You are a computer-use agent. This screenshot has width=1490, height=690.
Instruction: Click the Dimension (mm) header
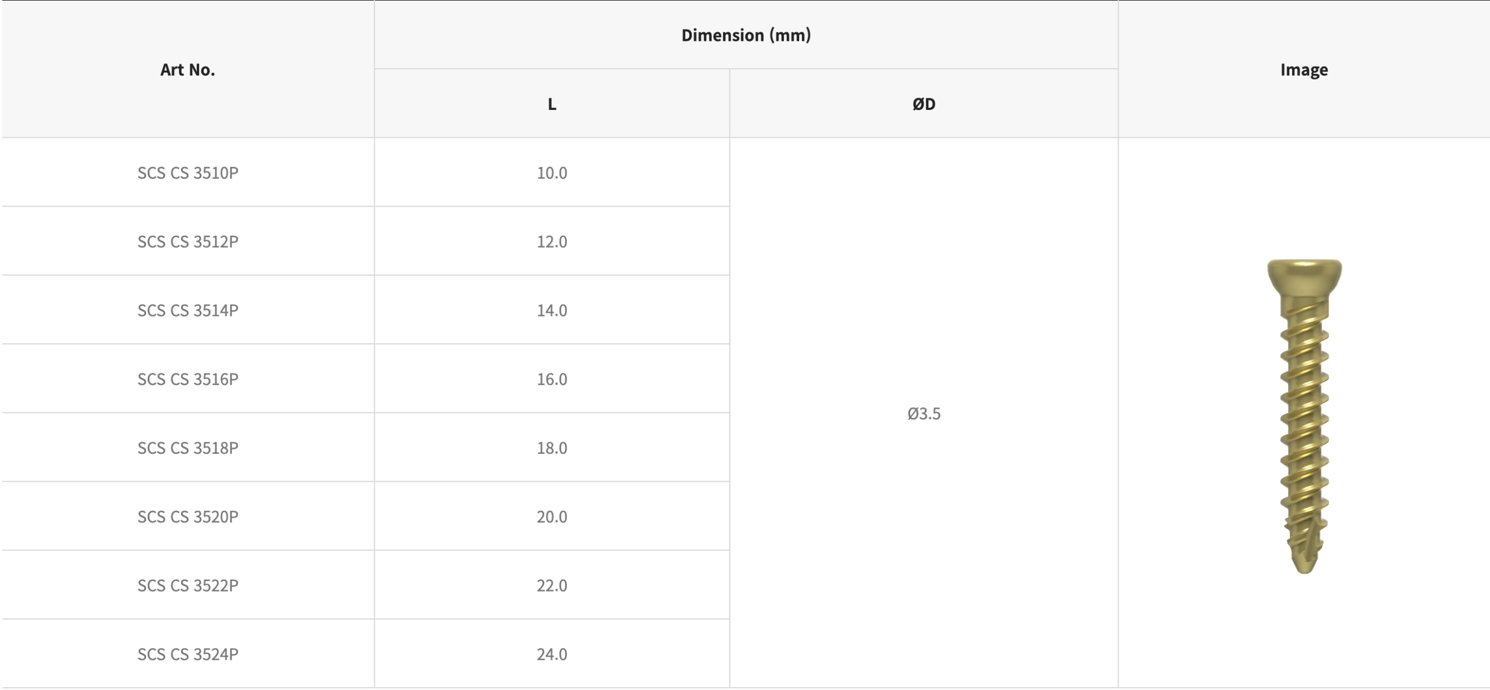click(746, 35)
